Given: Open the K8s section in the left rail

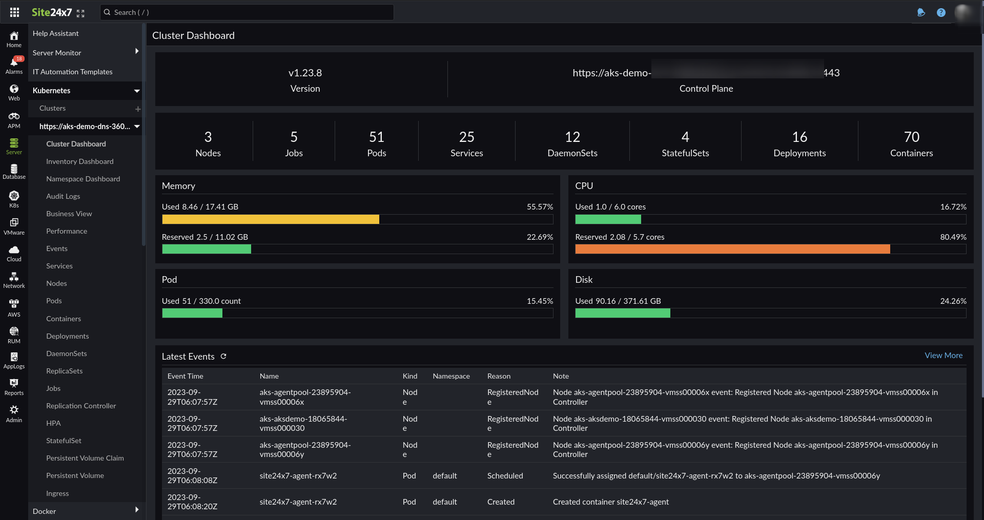Looking at the screenshot, I should tap(14, 197).
